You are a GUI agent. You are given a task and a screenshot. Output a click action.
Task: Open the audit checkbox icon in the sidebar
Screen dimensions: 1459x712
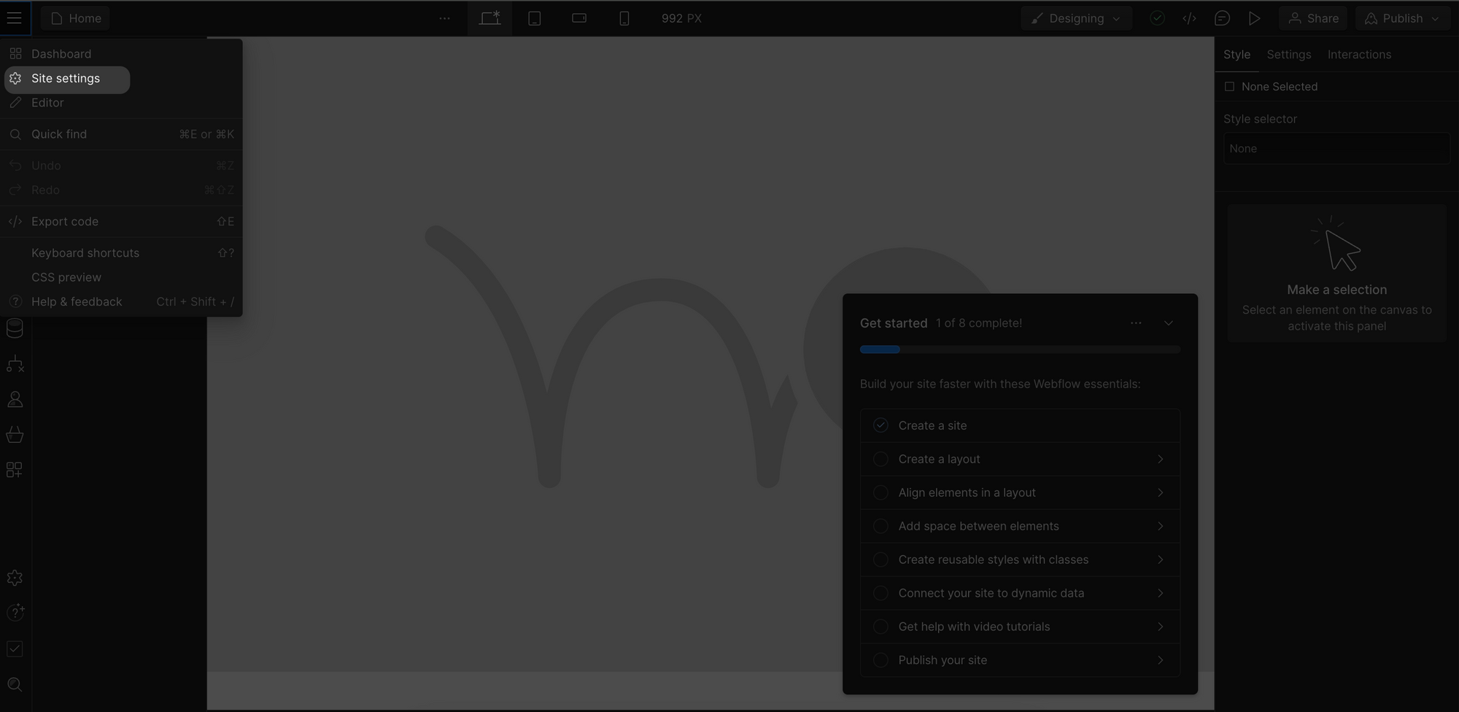click(15, 649)
